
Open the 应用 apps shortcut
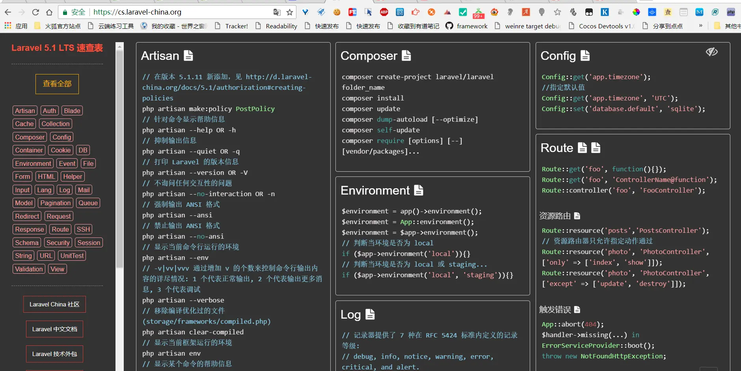click(x=16, y=26)
